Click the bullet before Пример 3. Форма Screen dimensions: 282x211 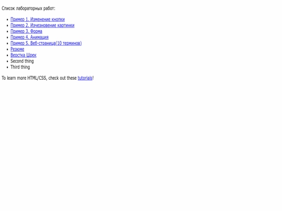coord(7,32)
